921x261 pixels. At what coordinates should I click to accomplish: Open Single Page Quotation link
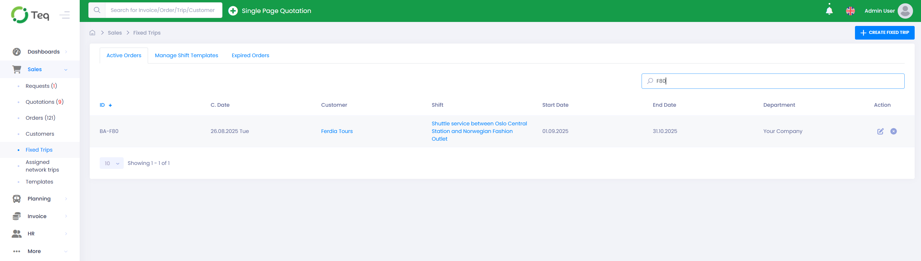click(x=276, y=11)
